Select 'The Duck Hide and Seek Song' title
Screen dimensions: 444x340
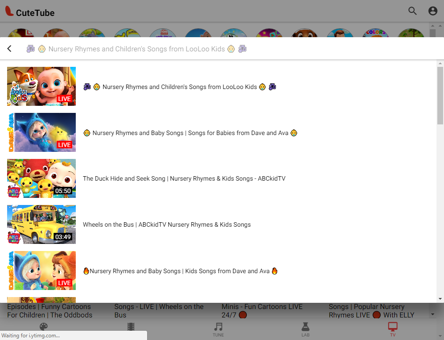pos(184,178)
